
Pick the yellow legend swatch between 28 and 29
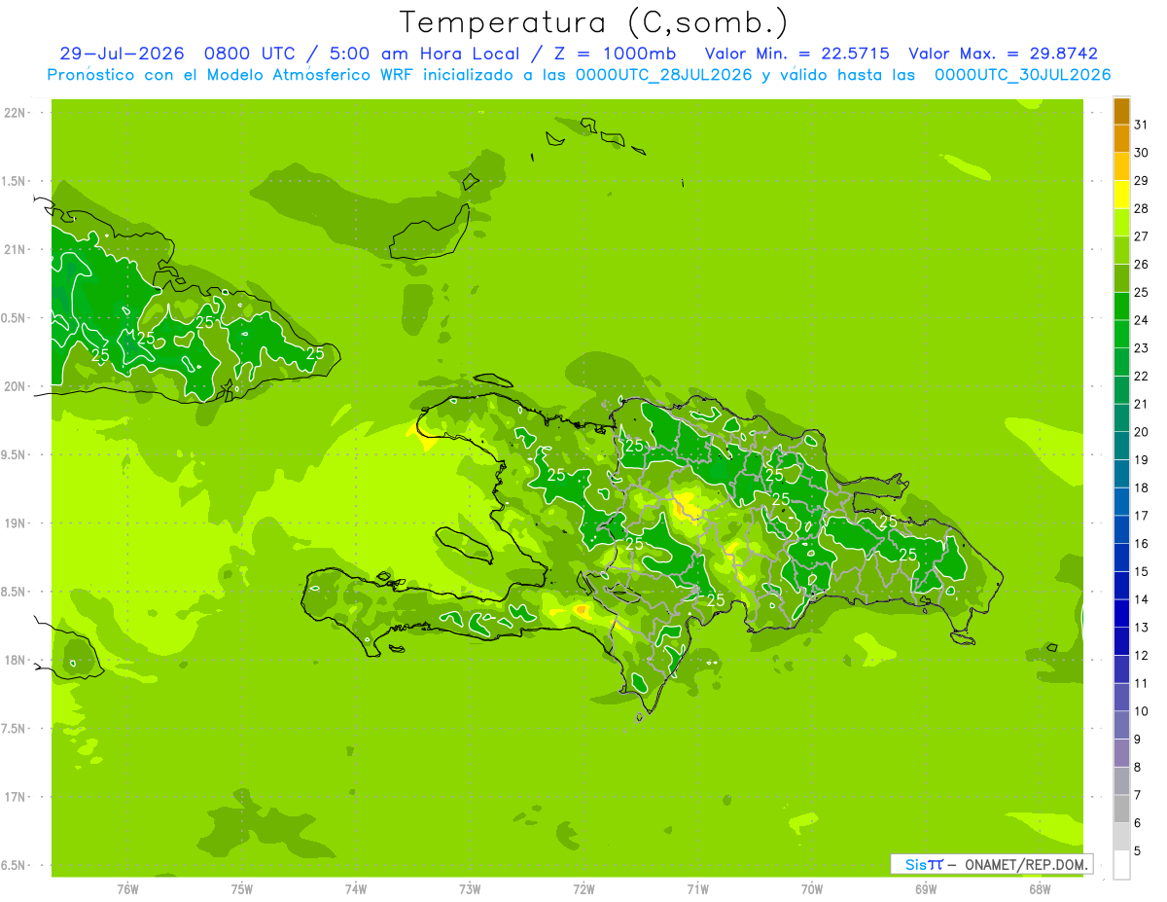pos(1121,195)
